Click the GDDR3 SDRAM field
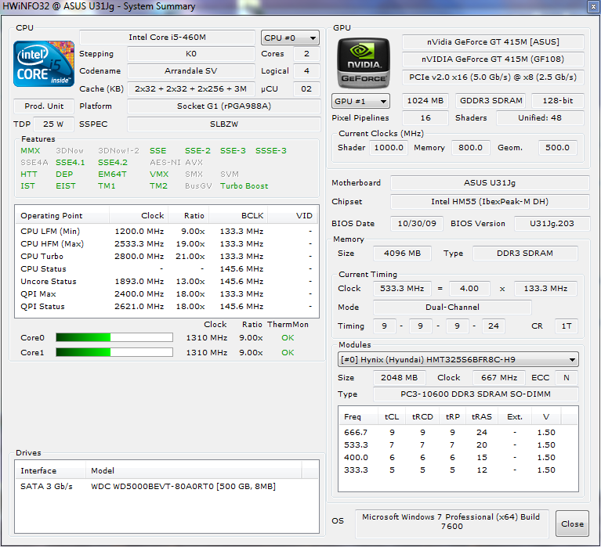Screen dimensions: 601x547 (x=491, y=101)
